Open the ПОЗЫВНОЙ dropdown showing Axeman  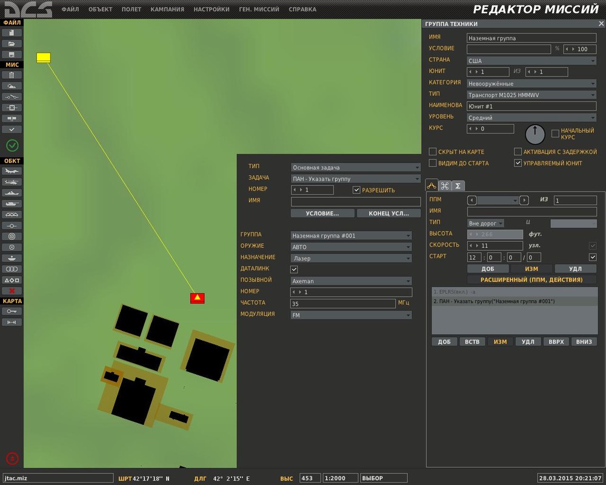[351, 281]
